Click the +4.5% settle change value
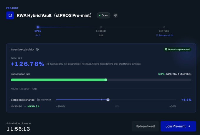Image resolution: width=200 pixels, height=135 pixels. (x=186, y=100)
